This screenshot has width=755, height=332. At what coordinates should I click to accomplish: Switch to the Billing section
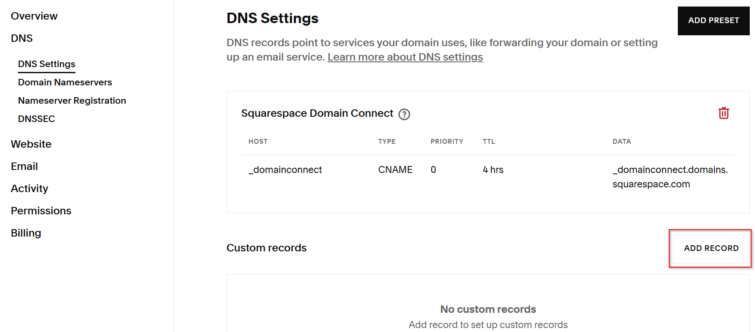coord(26,233)
